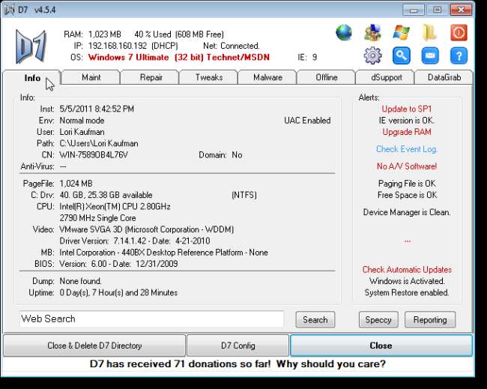Click Free Space is OK text
This screenshot has width=487, height=389.
407,195
